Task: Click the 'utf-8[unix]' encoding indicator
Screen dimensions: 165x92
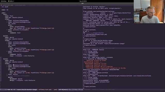Action: click(x=63, y=90)
